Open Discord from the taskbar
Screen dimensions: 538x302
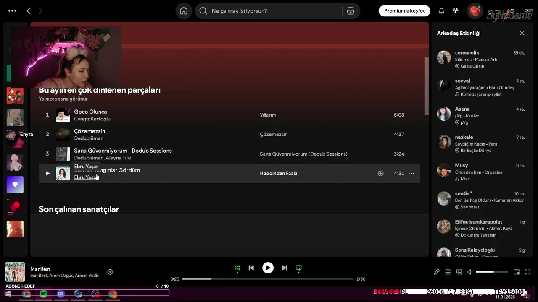[61, 294]
